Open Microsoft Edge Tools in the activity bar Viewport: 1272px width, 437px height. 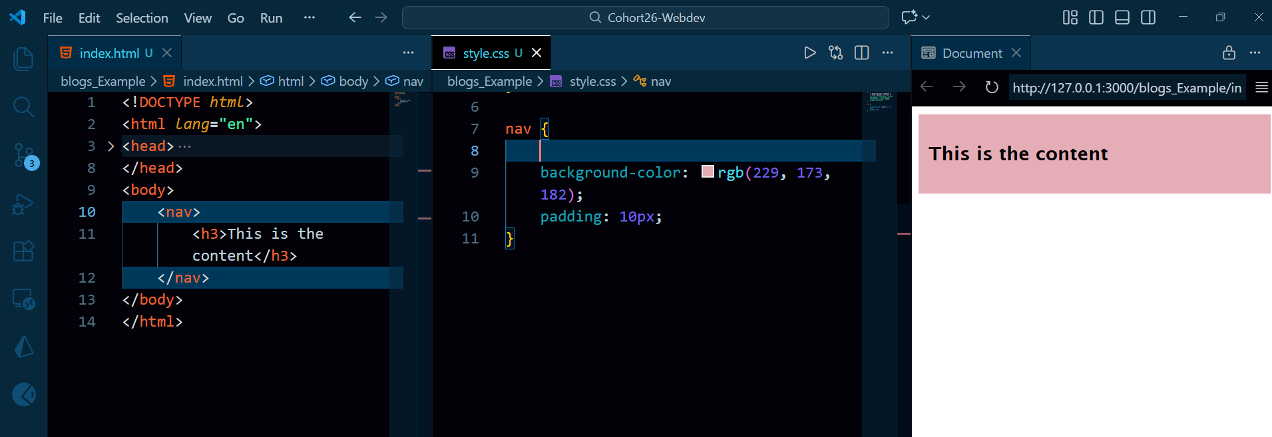point(23,394)
